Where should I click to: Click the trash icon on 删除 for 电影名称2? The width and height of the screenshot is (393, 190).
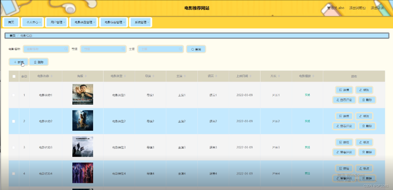364,126
